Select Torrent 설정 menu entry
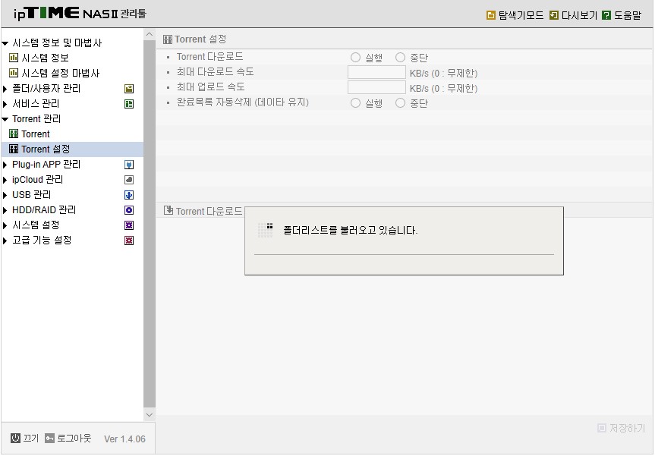 [46, 149]
